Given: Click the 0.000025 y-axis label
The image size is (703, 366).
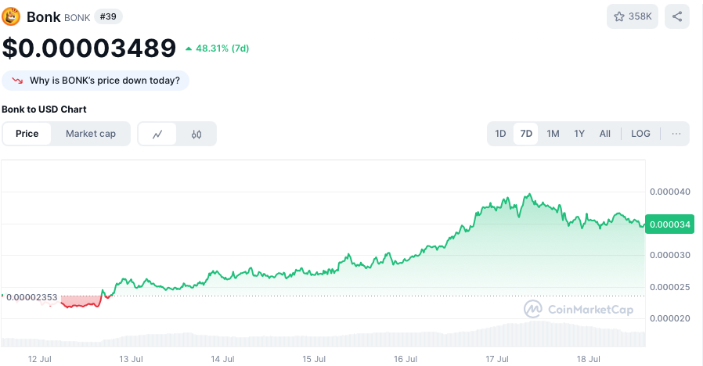Looking at the screenshot, I should (670, 287).
